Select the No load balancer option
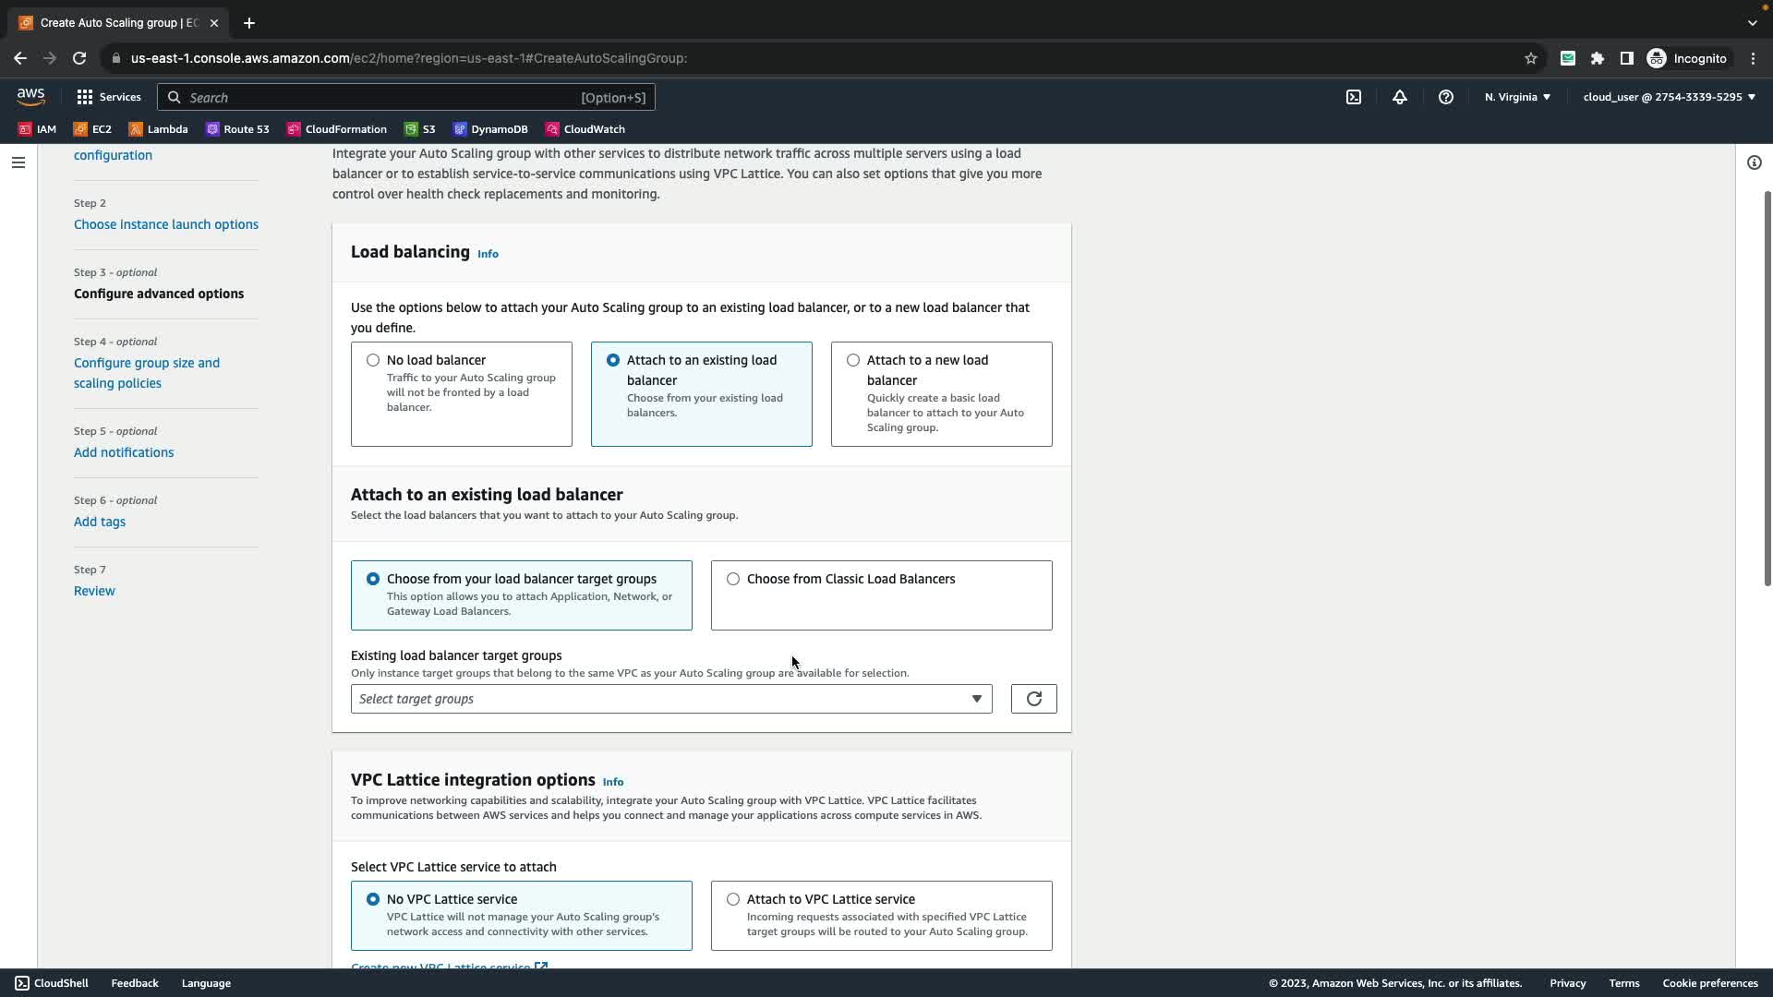Viewport: 1773px width, 997px height. pyautogui.click(x=373, y=360)
